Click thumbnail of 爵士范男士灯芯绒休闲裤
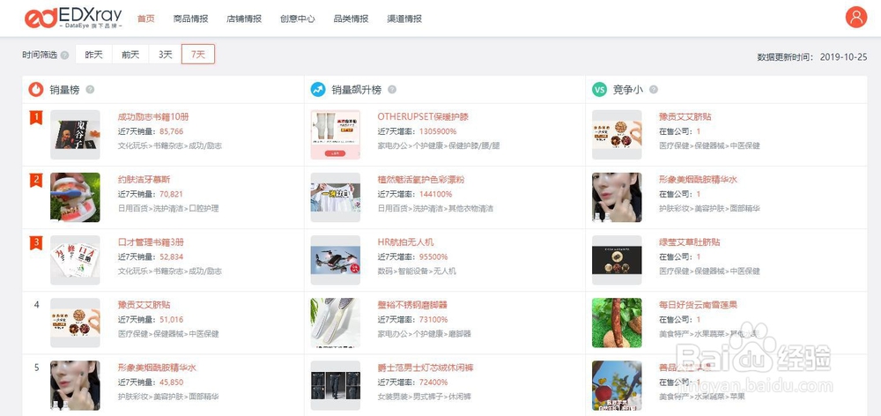This screenshot has height=416, width=881. pyautogui.click(x=336, y=386)
